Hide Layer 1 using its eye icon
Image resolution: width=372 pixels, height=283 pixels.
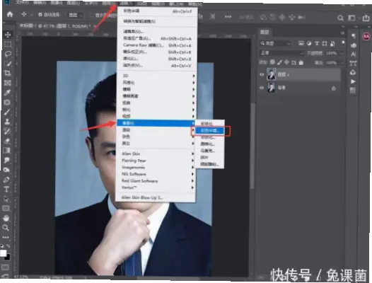click(262, 74)
